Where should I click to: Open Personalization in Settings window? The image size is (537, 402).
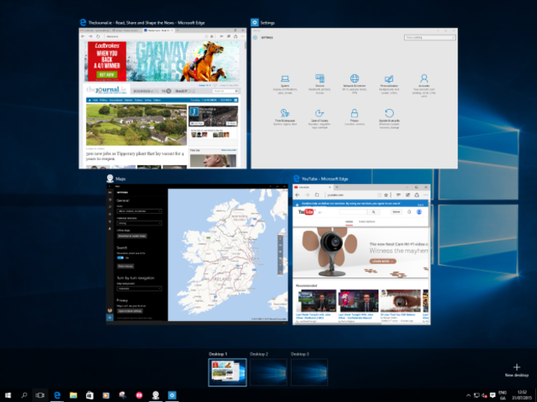[389, 84]
